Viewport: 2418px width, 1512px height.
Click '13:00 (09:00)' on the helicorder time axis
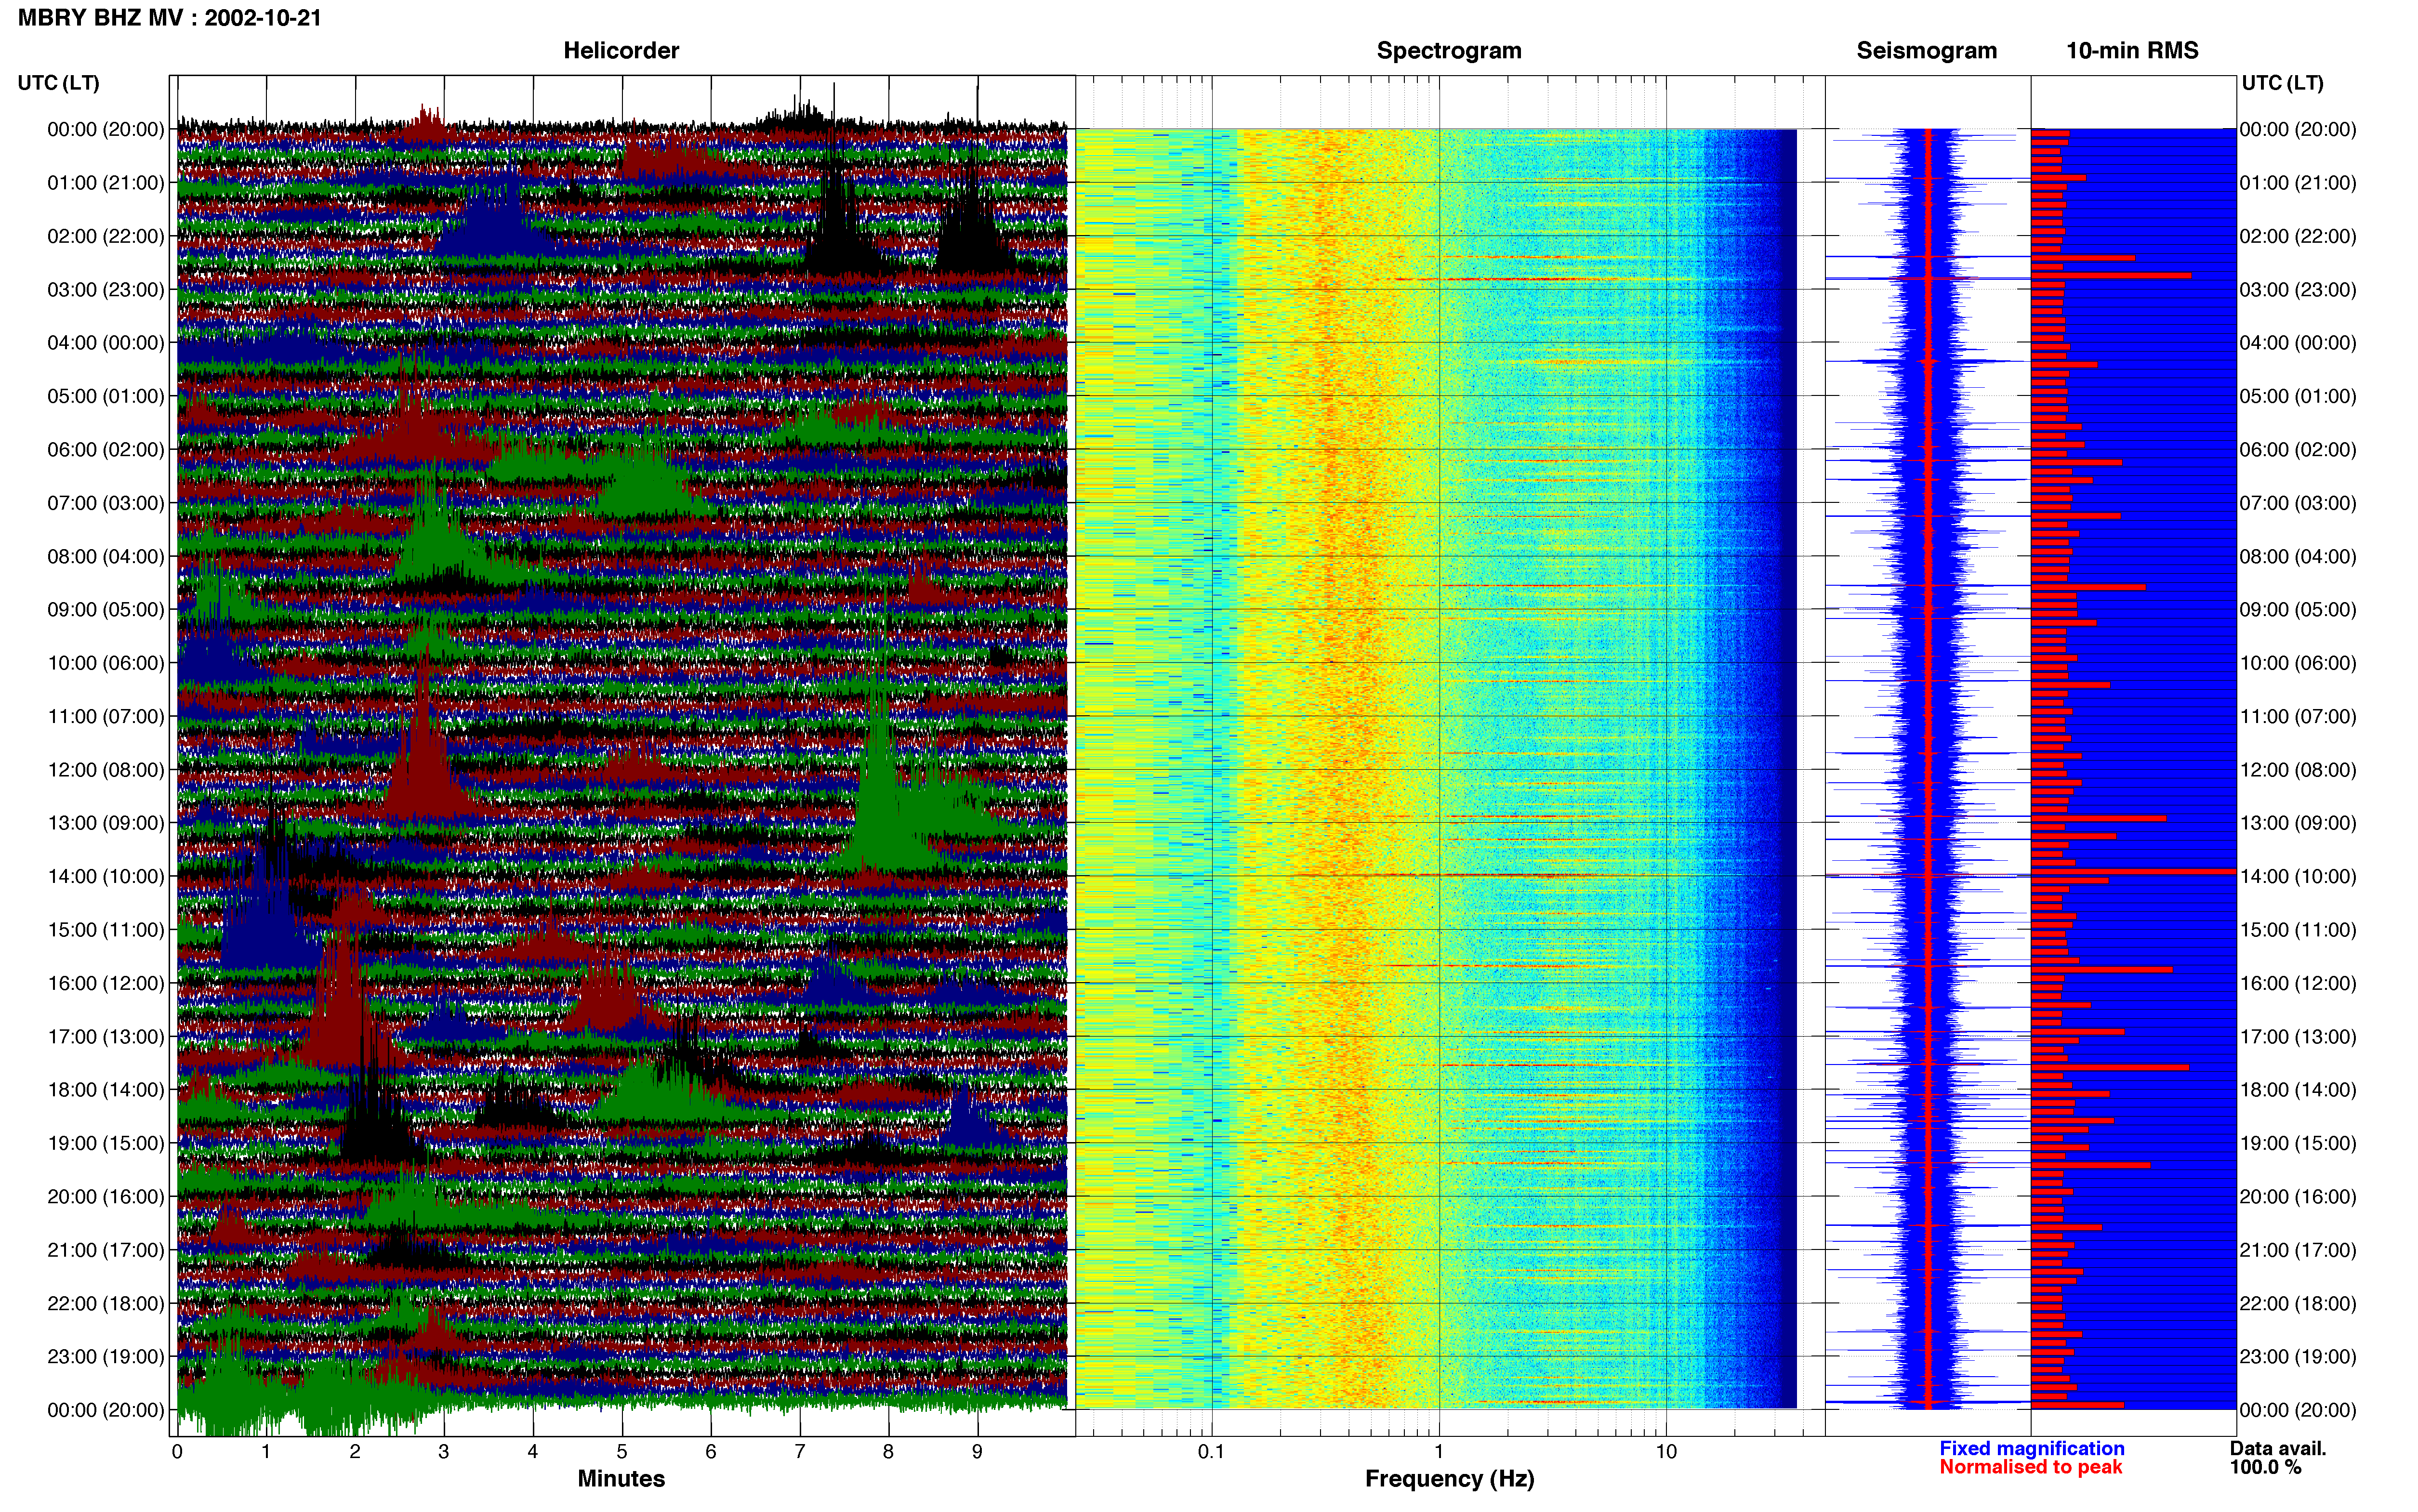(106, 823)
